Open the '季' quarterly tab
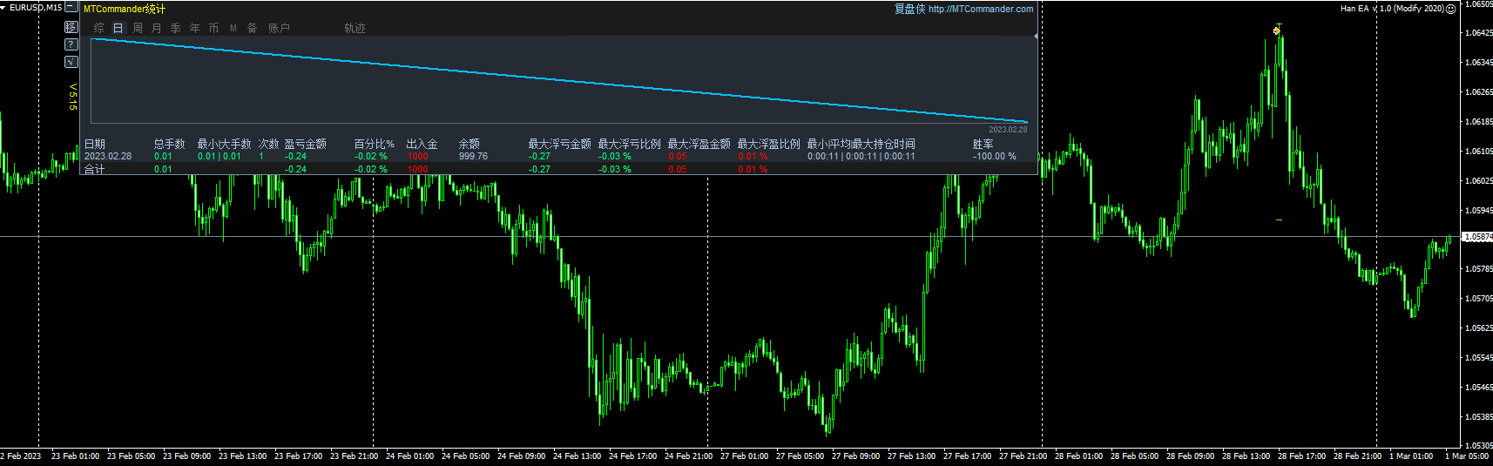 click(176, 28)
